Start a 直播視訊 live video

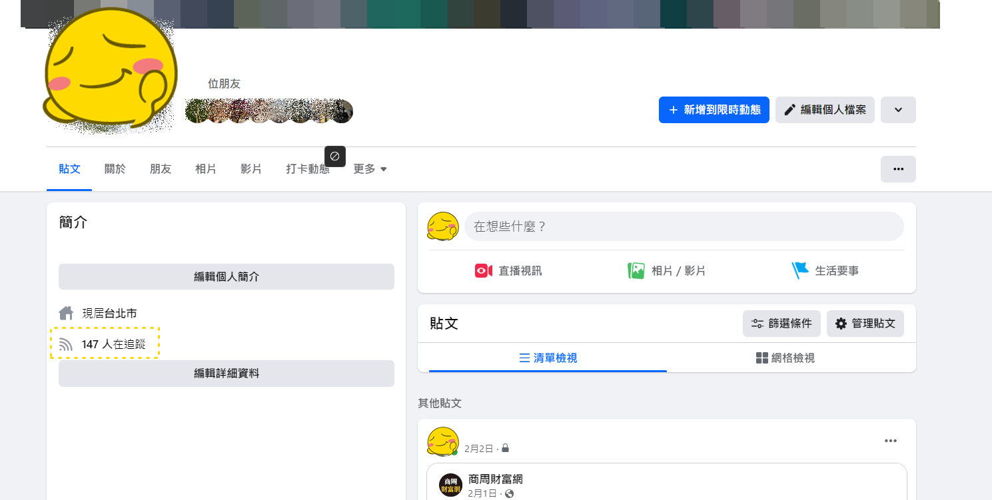point(508,271)
